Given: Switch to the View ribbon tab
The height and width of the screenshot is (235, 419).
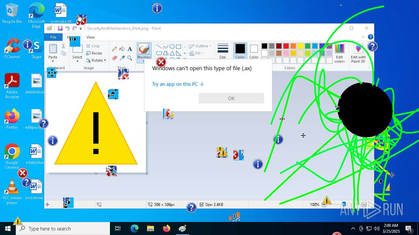Looking at the screenshot, I should pos(90,37).
